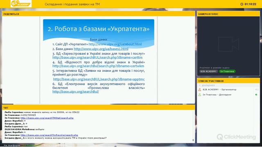The height and width of the screenshot is (147, 262).
Task: Click the B2B ACADEMY organizer avatar icon
Action: [199, 90]
